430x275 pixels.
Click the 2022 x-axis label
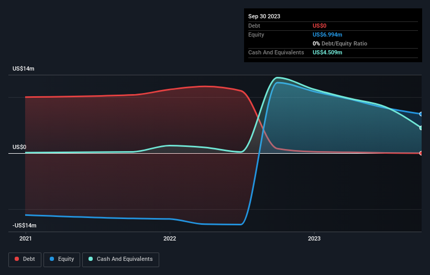pyautogui.click(x=170, y=238)
